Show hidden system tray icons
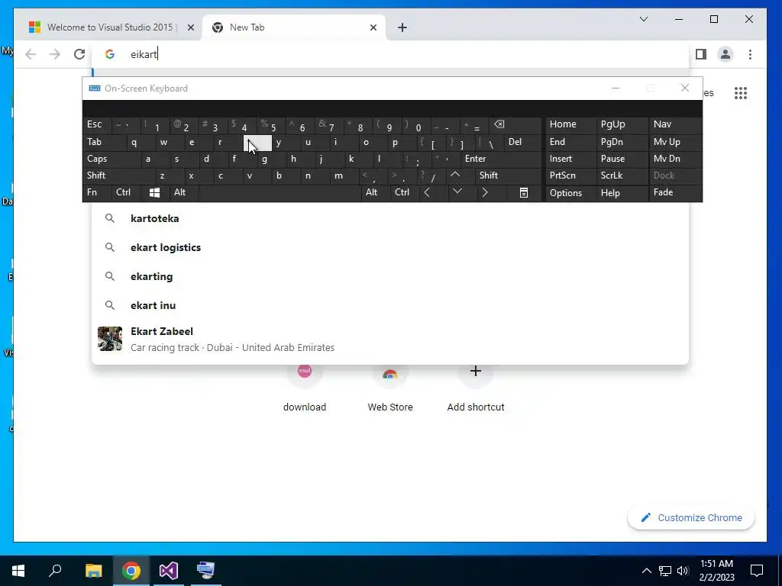782x586 pixels. [x=646, y=571]
